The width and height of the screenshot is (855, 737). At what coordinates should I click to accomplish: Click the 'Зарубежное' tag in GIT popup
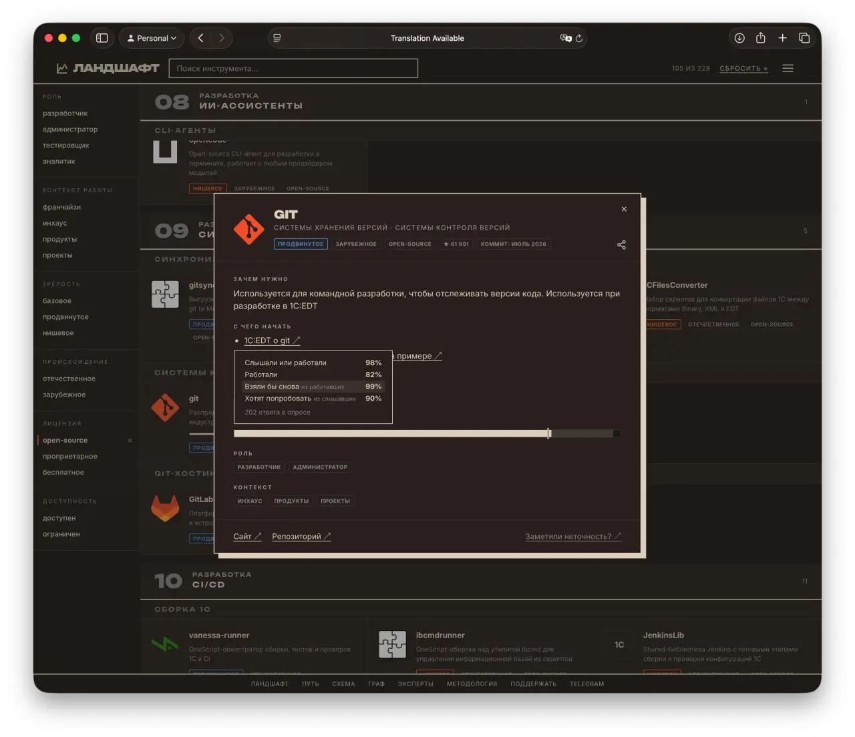[356, 244]
